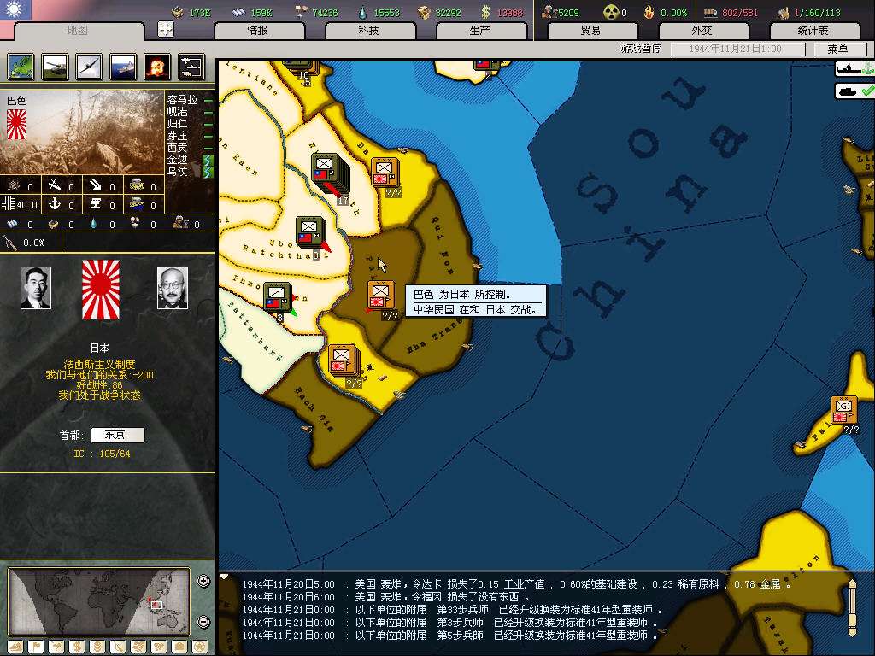Open the 地图 map tab

point(78,30)
